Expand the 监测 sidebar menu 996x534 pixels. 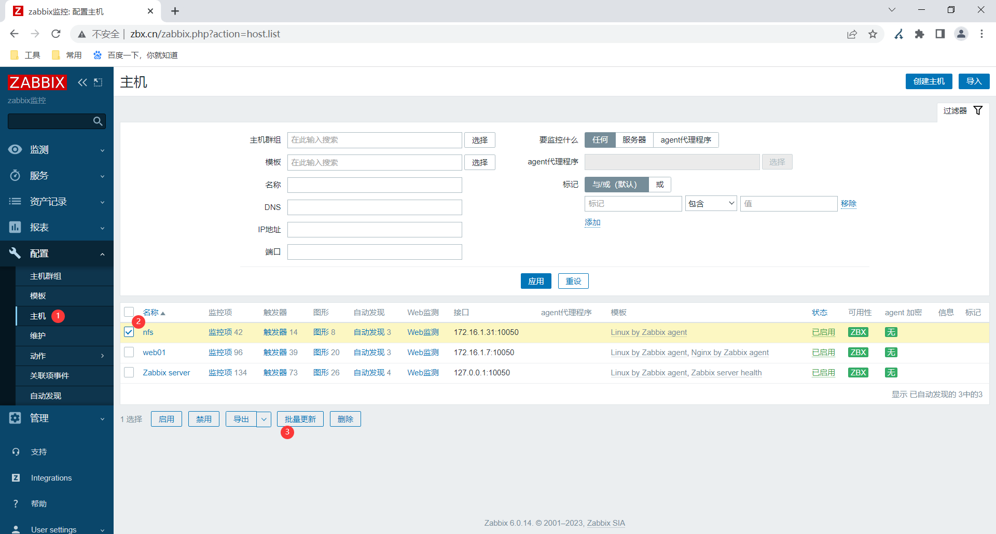click(x=57, y=150)
